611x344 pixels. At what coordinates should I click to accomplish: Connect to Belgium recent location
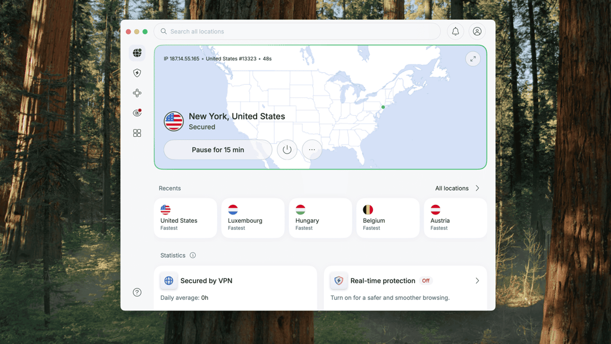pyautogui.click(x=388, y=217)
